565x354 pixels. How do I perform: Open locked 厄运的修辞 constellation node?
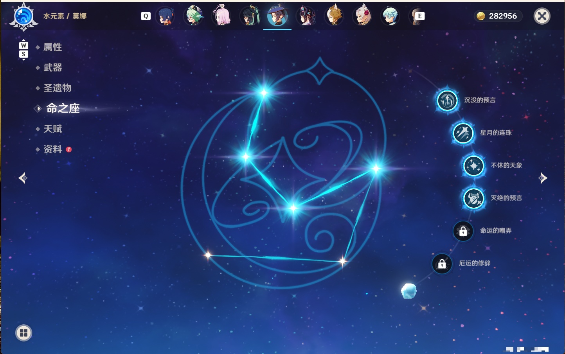[x=442, y=264]
